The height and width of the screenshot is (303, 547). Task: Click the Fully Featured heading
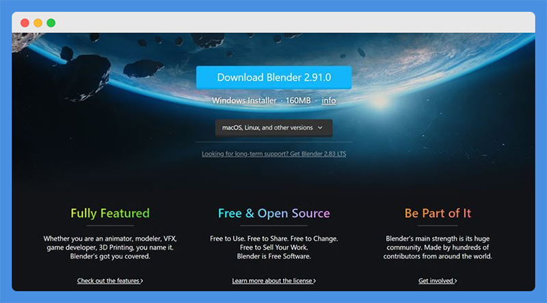click(x=110, y=213)
